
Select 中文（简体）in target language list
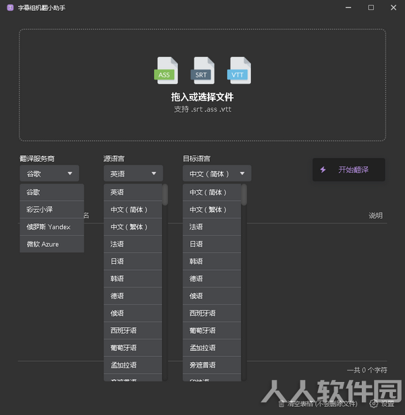(212, 192)
